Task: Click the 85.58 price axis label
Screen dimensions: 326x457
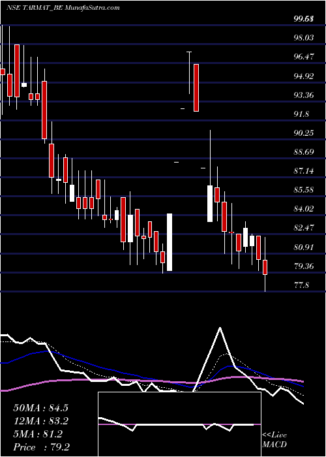Action: point(304,190)
